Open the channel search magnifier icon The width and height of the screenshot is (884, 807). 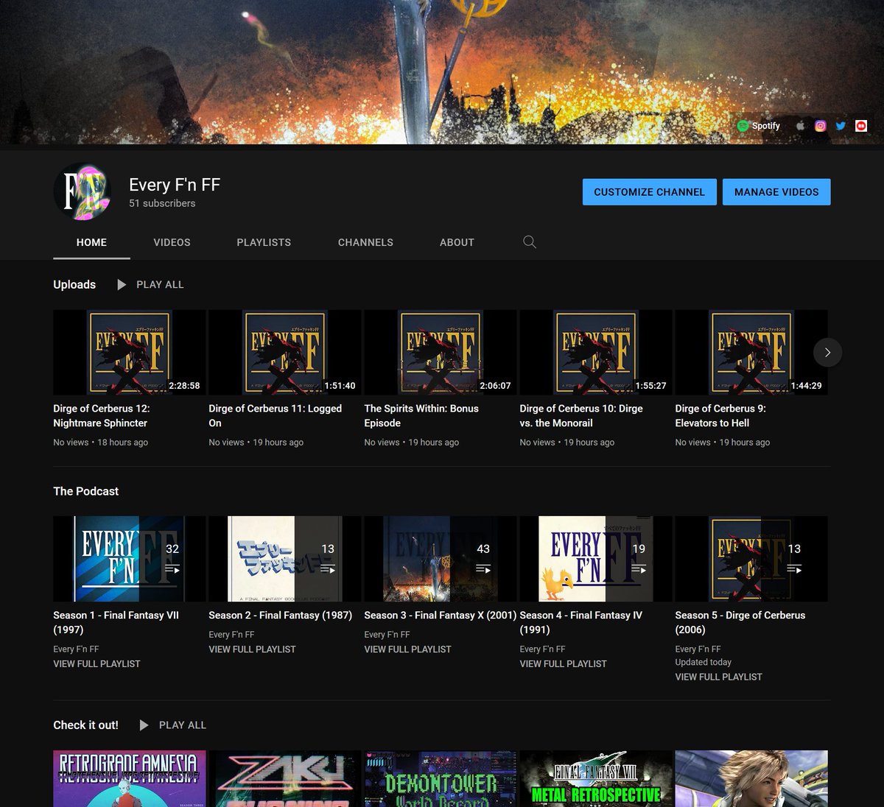(x=530, y=242)
